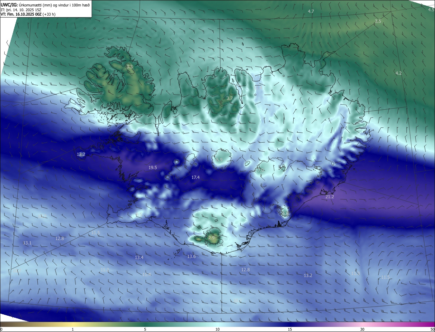Click the 3.3 value in the Westfjords
The width and height of the screenshot is (435, 332).
129,67
